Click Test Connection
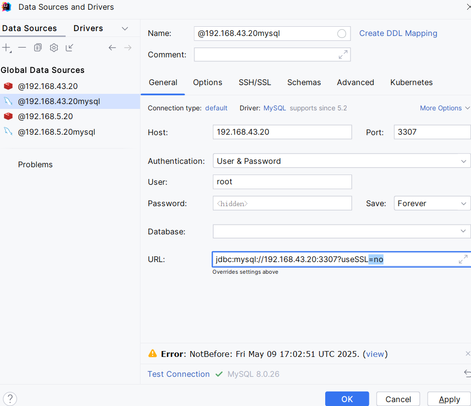Screen dimensions: 471x406 (178, 374)
